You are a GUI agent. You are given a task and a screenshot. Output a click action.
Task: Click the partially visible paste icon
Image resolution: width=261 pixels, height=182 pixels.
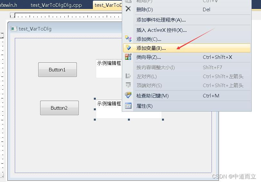128,1
